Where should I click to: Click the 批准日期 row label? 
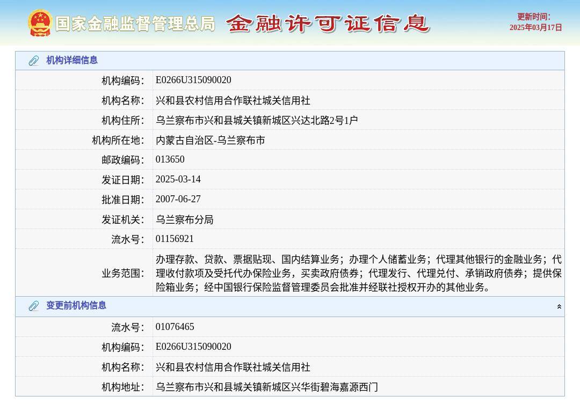(123, 200)
